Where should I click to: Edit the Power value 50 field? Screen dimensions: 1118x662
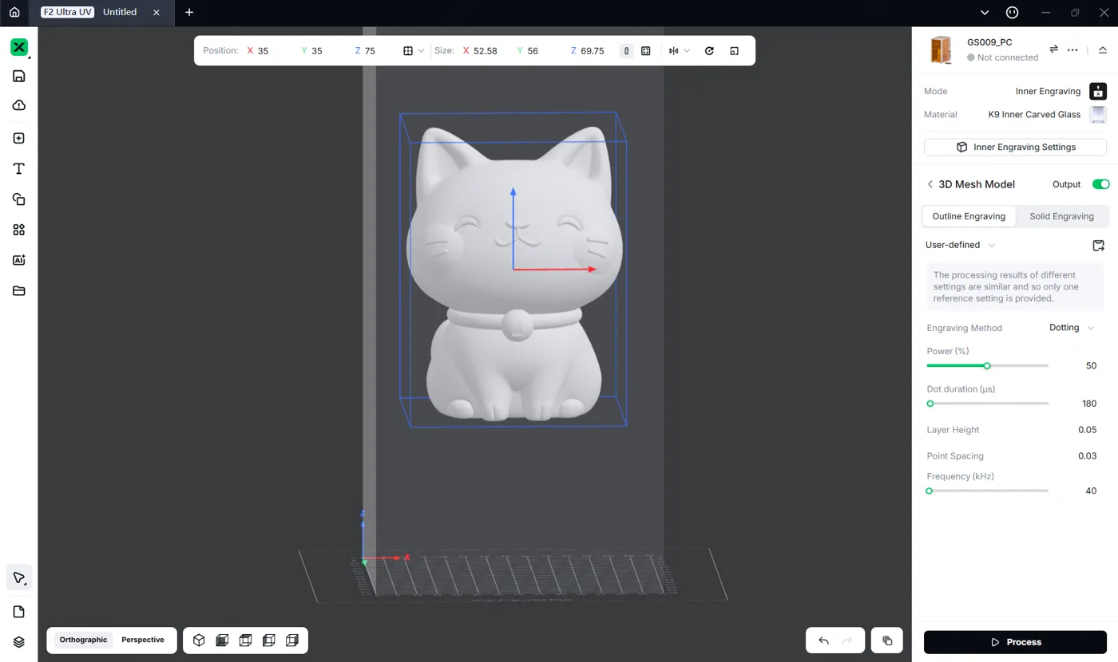coord(1091,366)
